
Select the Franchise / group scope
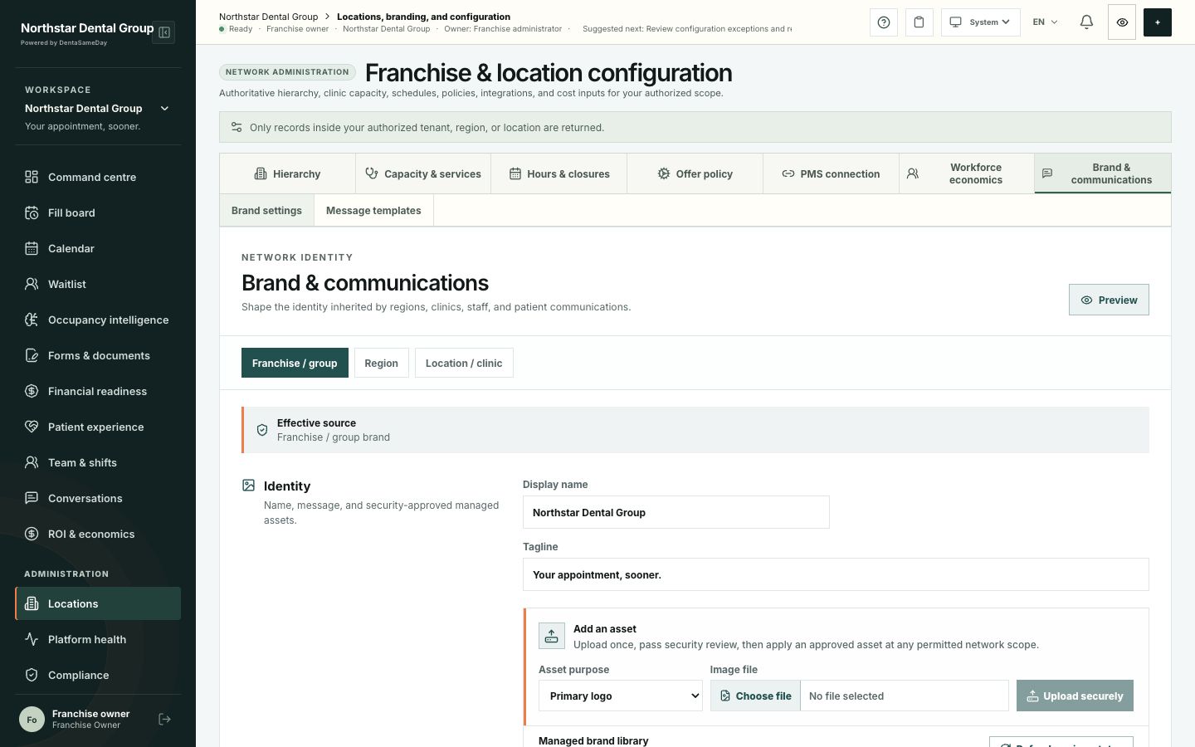pos(295,363)
